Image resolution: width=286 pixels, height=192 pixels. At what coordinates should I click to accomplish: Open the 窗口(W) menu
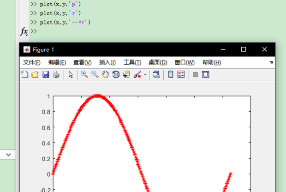click(185, 62)
